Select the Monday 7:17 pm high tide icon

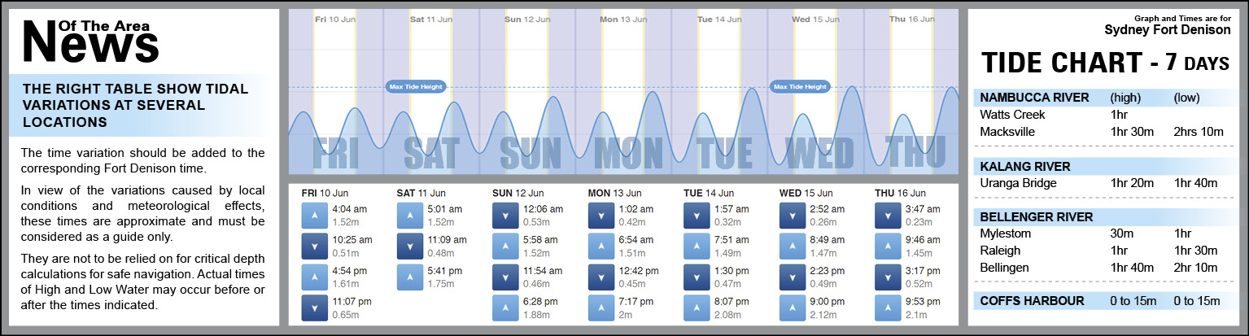click(x=601, y=308)
